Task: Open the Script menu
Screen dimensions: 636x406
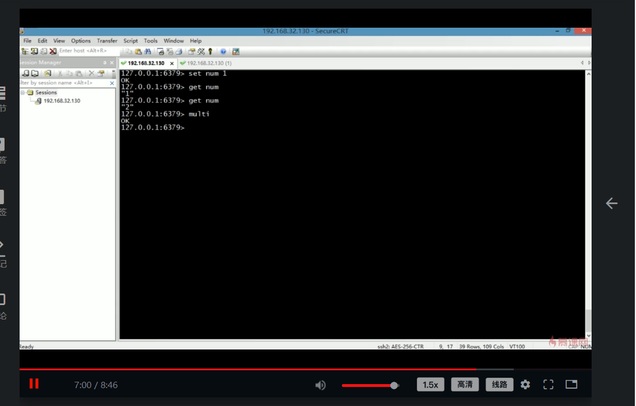Action: [130, 40]
